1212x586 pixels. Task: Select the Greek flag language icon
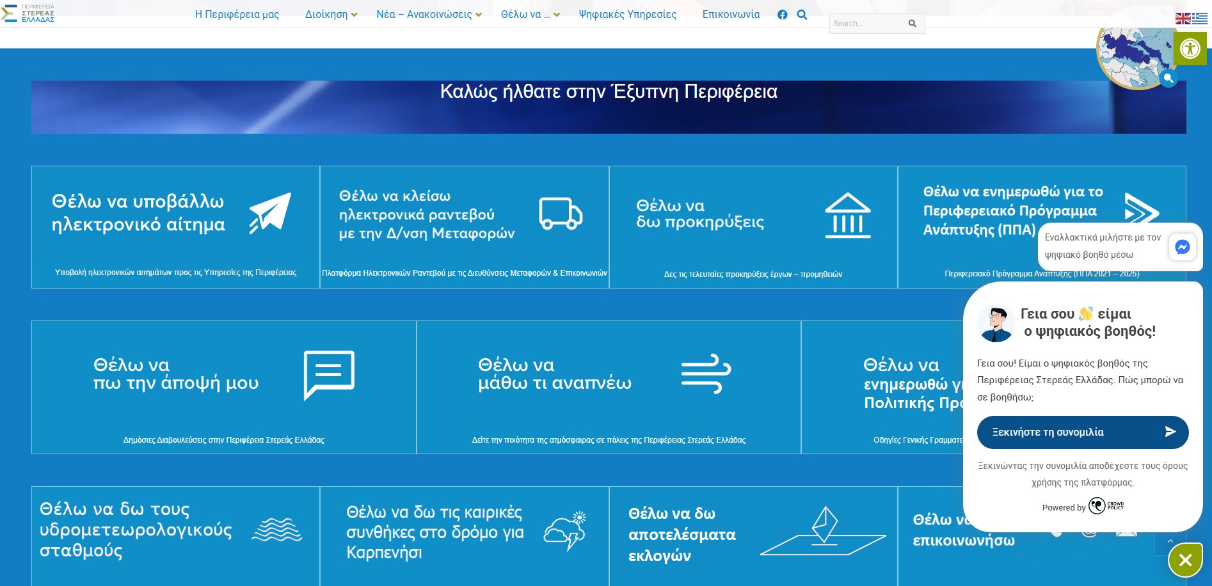click(1200, 19)
